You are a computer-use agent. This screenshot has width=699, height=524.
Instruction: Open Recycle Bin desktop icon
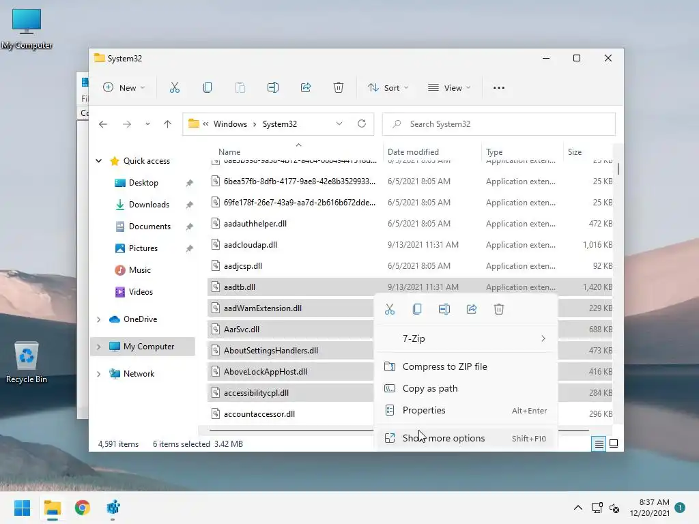27,362
